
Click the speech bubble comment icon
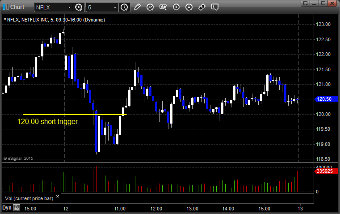214,7
